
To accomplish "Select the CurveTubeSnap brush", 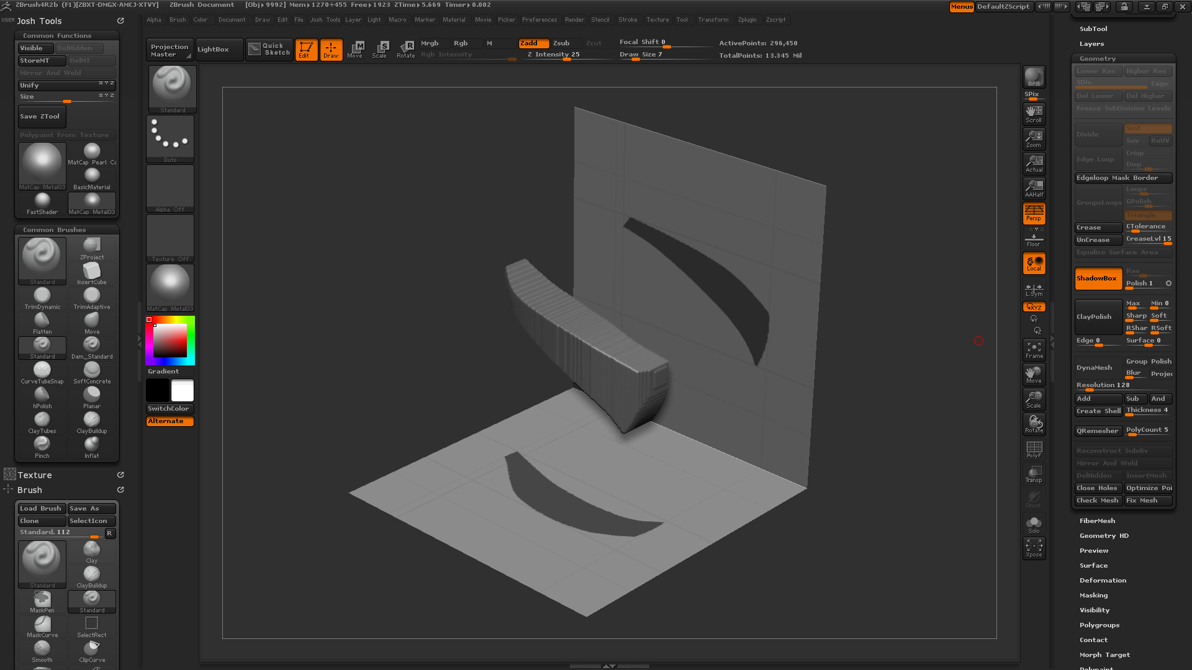I will pyautogui.click(x=42, y=373).
